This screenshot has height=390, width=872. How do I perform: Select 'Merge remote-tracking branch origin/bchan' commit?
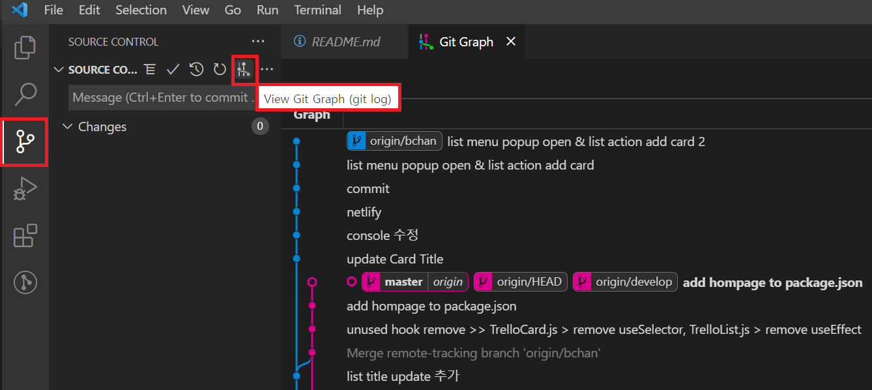click(473, 353)
